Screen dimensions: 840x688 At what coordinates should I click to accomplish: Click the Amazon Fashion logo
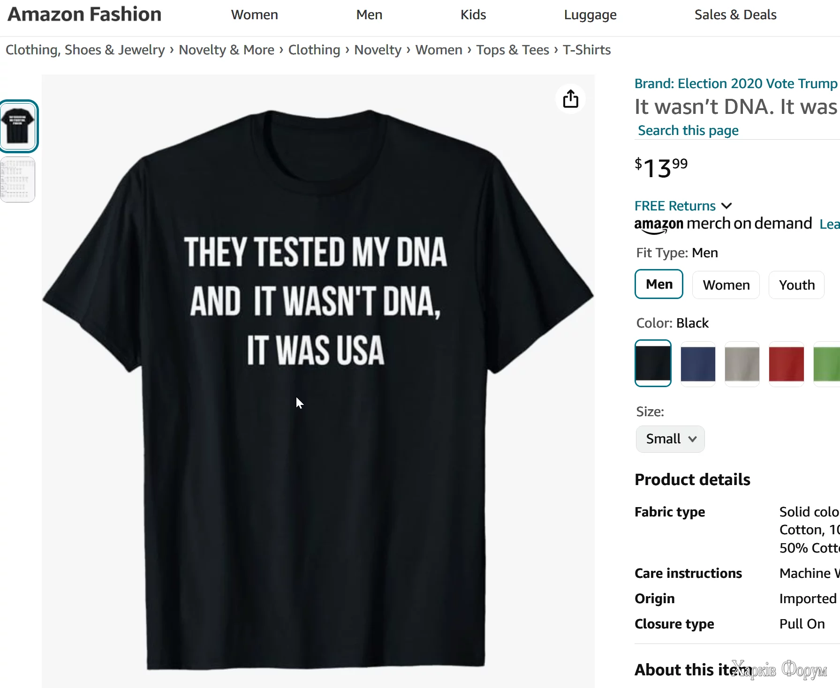click(84, 15)
